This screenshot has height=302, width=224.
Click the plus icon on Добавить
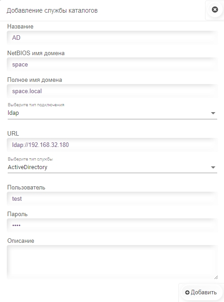pyautogui.click(x=187, y=293)
